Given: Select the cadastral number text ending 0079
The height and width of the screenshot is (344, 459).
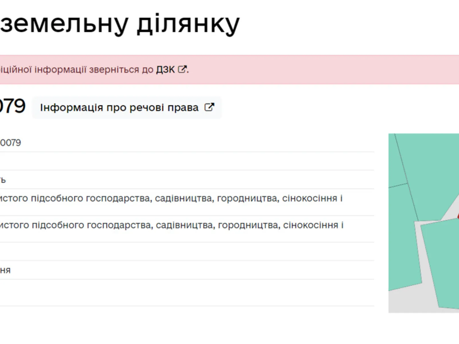Looking at the screenshot, I should (x=10, y=143).
